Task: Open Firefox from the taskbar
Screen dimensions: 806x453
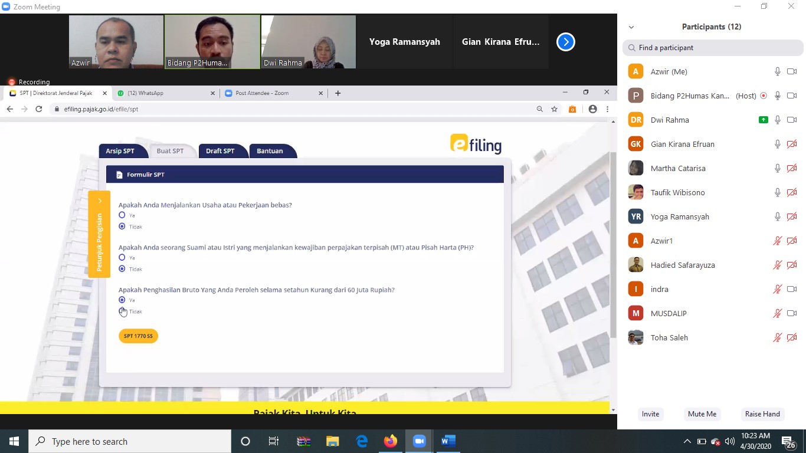Action: coord(391,441)
